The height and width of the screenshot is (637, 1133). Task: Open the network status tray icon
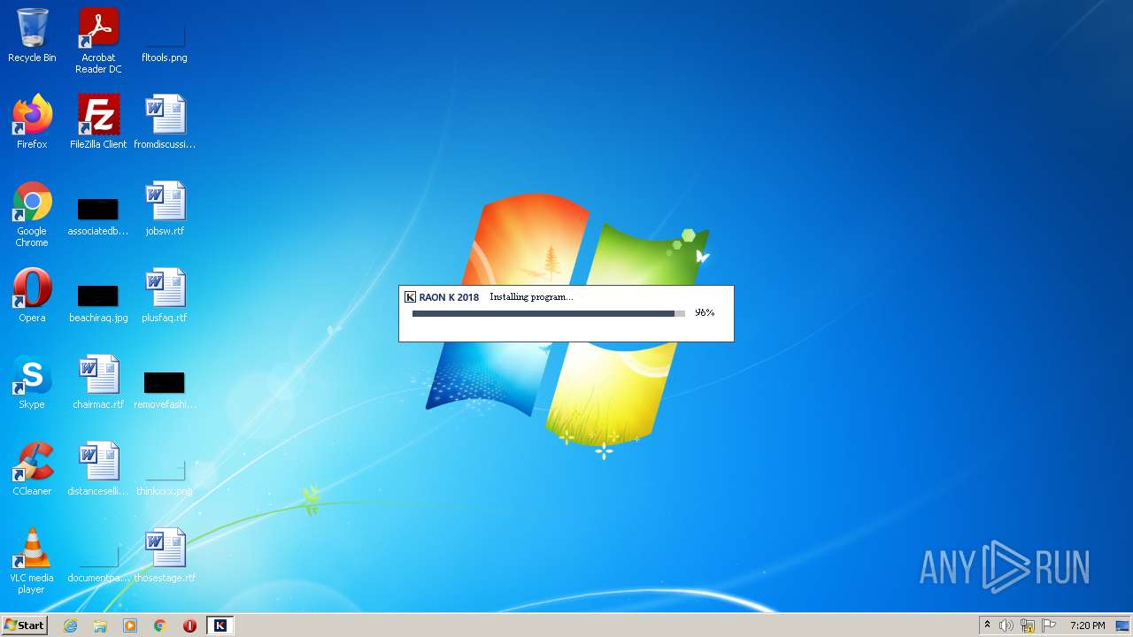[x=1028, y=625]
